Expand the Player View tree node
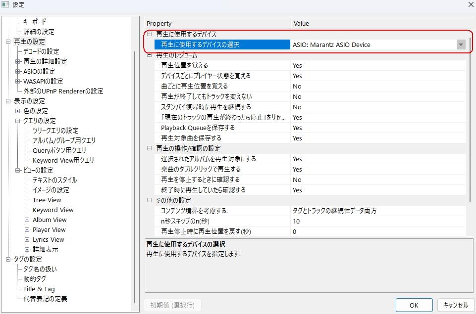Image resolution: width=476 pixels, height=314 pixels. click(27, 230)
